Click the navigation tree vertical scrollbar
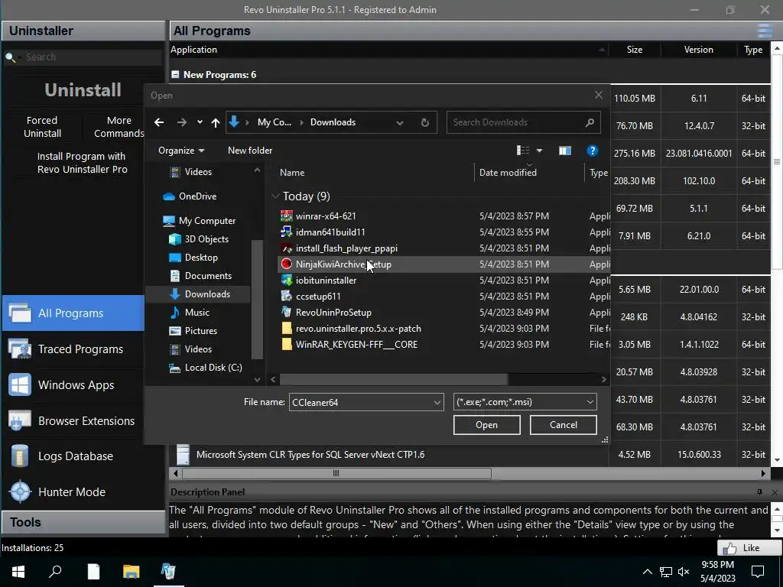This screenshot has width=783, height=587. click(257, 300)
